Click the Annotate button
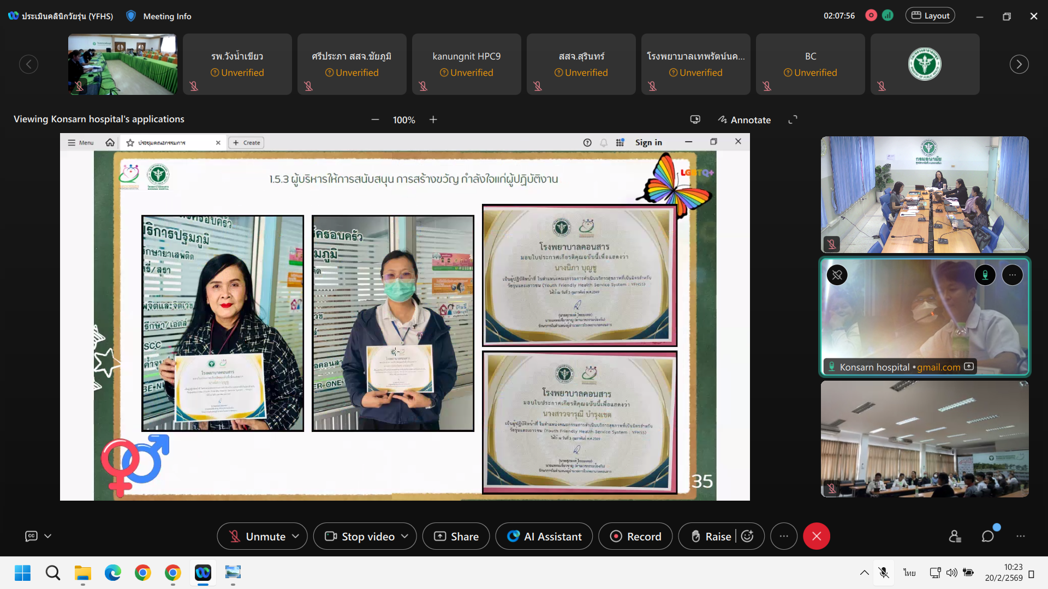The width and height of the screenshot is (1048, 589). click(744, 119)
